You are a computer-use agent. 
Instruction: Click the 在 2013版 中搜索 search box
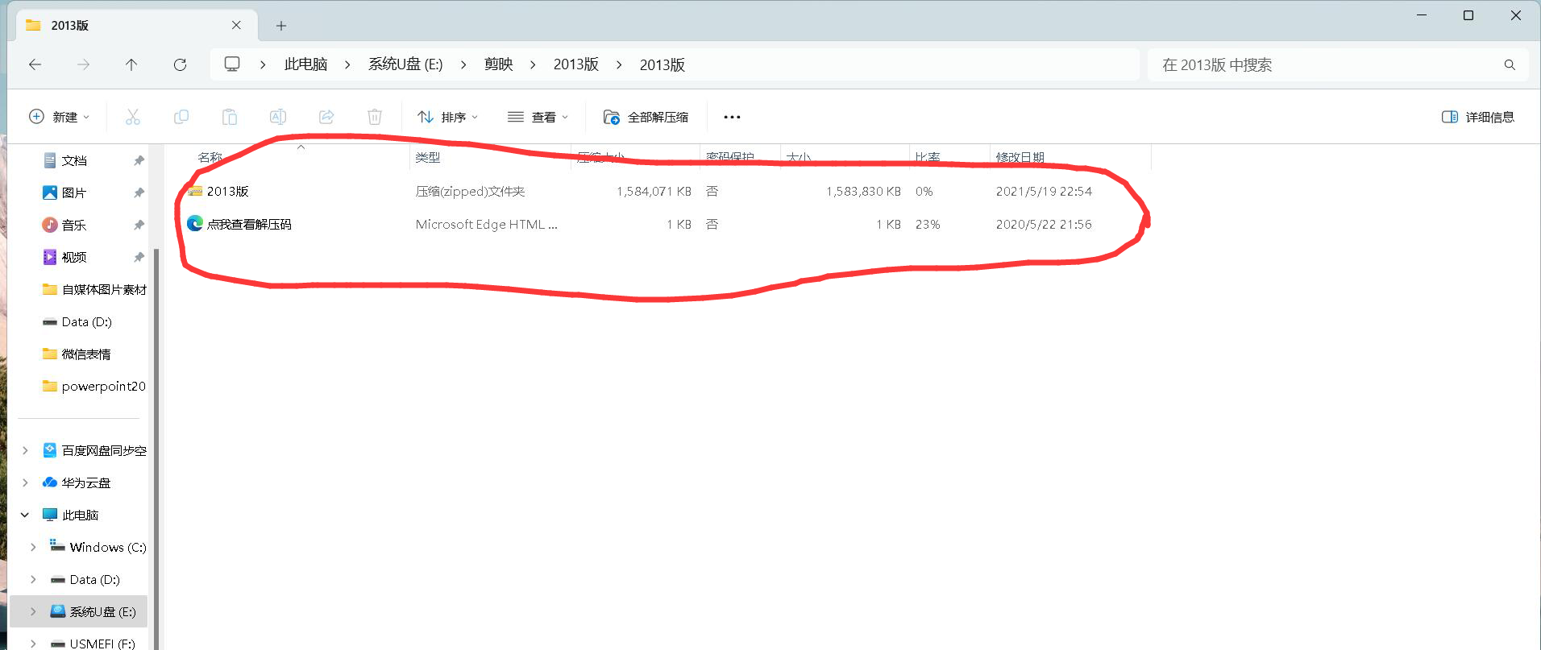[1322, 64]
